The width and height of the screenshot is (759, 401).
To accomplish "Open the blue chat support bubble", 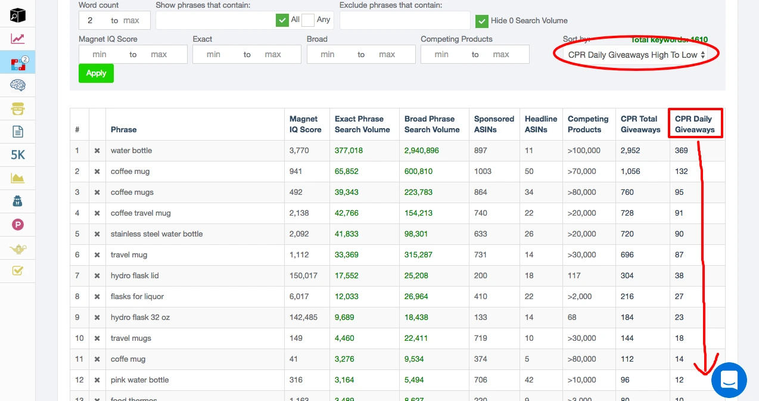I will [729, 380].
